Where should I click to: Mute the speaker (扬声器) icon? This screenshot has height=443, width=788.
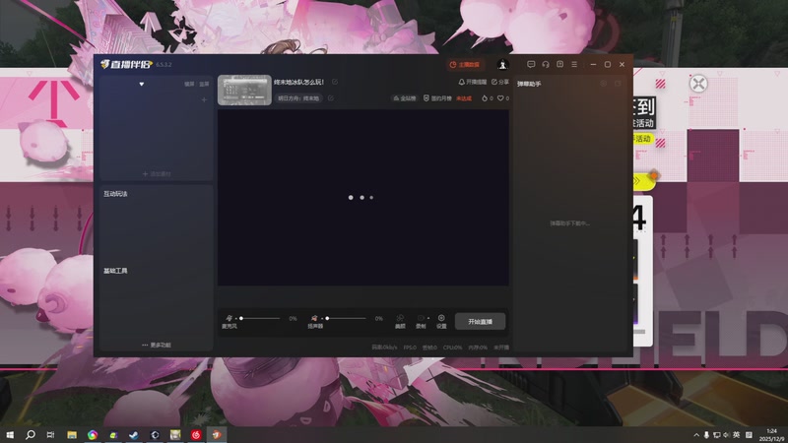pyautogui.click(x=314, y=318)
